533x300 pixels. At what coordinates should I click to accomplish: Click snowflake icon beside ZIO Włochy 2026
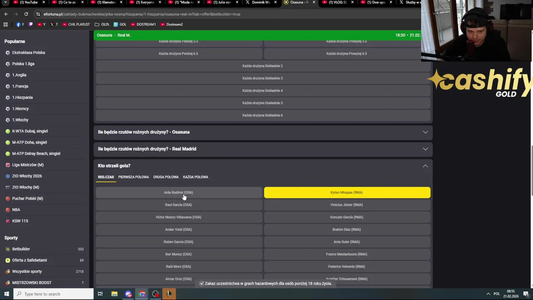[7, 176]
